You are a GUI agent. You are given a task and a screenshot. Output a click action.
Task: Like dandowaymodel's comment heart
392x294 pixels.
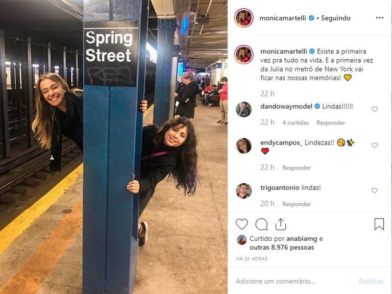click(374, 109)
